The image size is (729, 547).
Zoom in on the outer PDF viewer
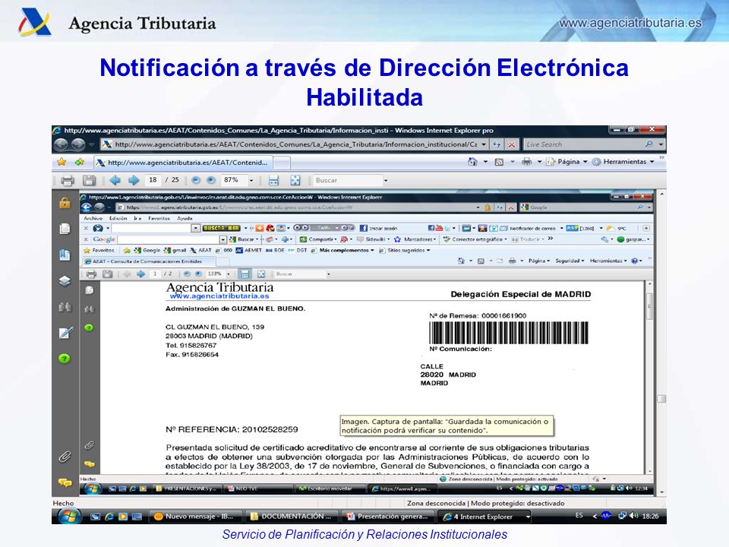click(210, 180)
